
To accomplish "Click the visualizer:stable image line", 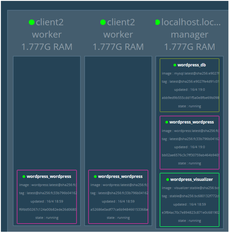I will 190,188.
